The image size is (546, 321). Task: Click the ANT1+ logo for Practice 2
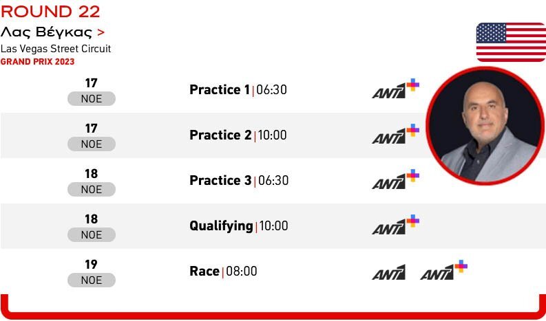[396, 134]
